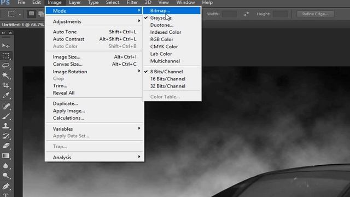This screenshot has width=350, height=197.
Task: Select the Lasso tool
Action: point(6,66)
